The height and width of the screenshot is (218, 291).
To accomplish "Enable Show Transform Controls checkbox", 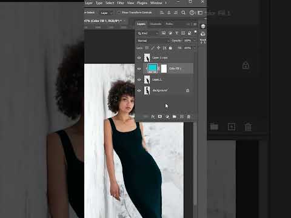I will [119, 13].
